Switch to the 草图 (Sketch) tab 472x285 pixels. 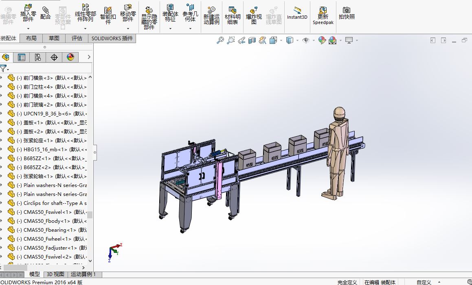coord(54,38)
